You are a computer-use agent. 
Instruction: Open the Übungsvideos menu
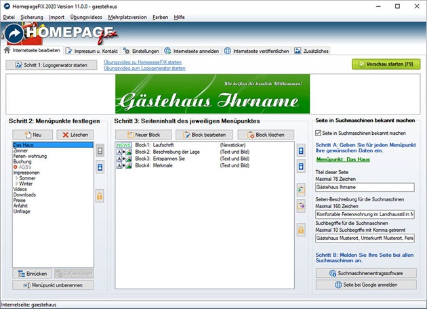(86, 17)
